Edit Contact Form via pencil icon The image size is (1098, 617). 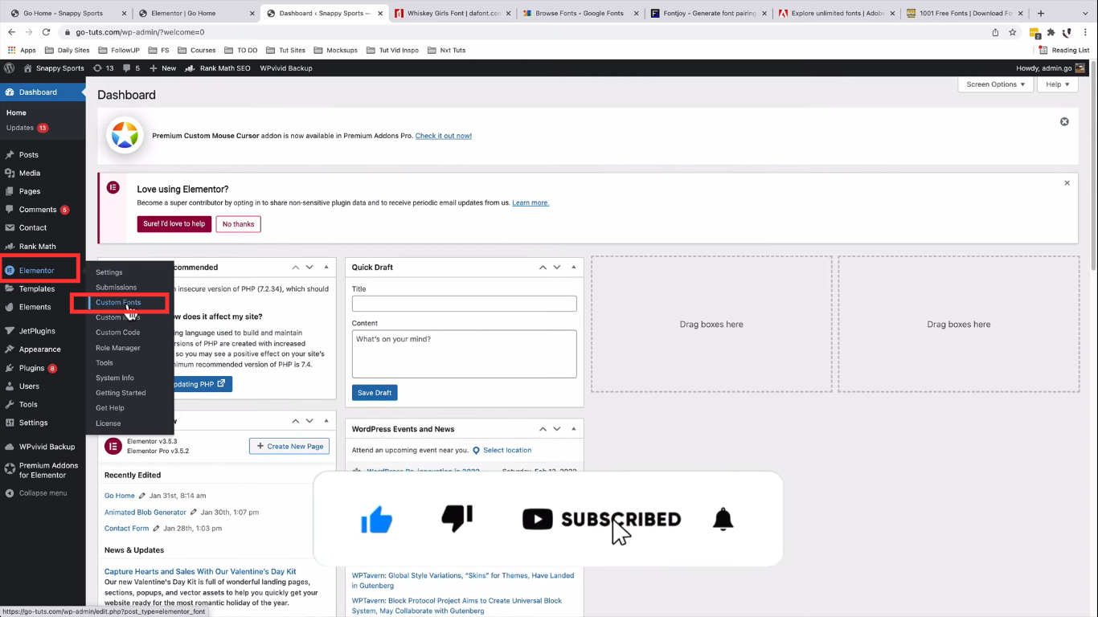click(156, 529)
